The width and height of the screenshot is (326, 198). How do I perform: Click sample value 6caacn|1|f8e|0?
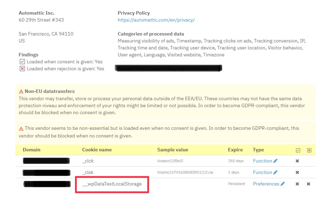pyautogui.click(x=170, y=161)
